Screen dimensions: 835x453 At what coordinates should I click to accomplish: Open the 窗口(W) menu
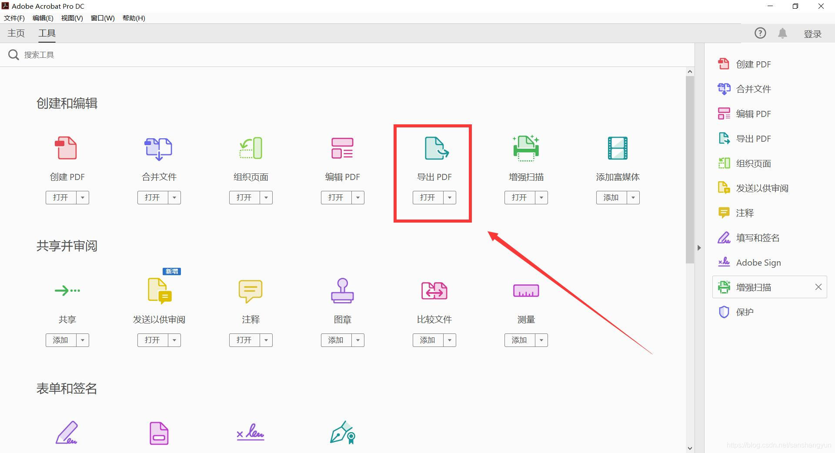103,18
